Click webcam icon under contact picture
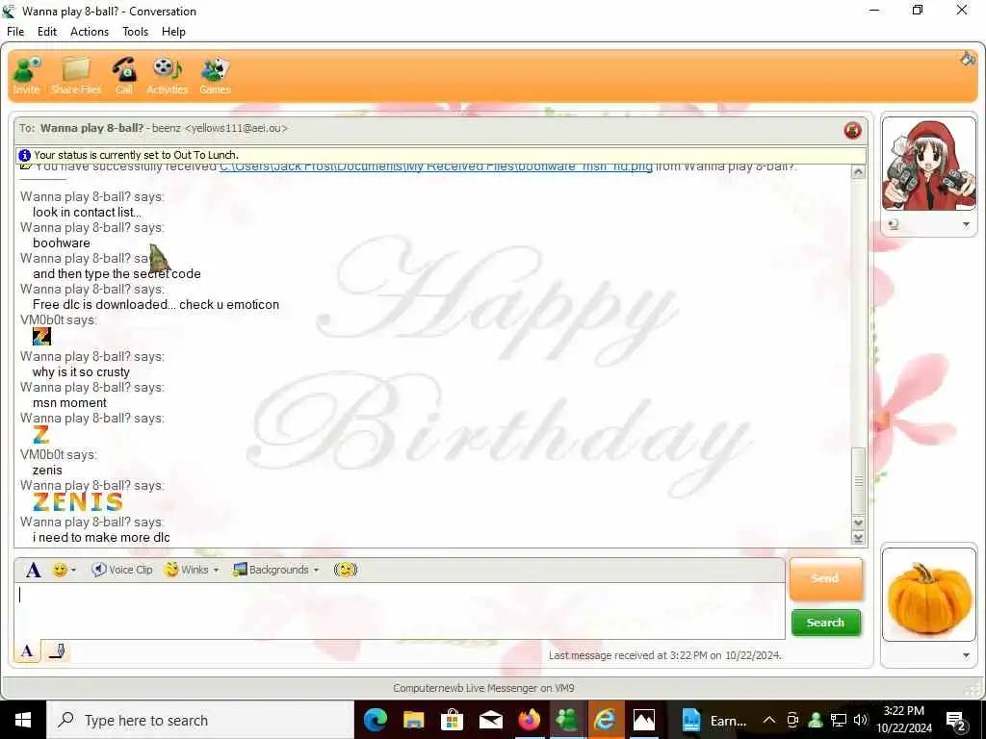Viewport: 986px width, 739px height. (894, 224)
